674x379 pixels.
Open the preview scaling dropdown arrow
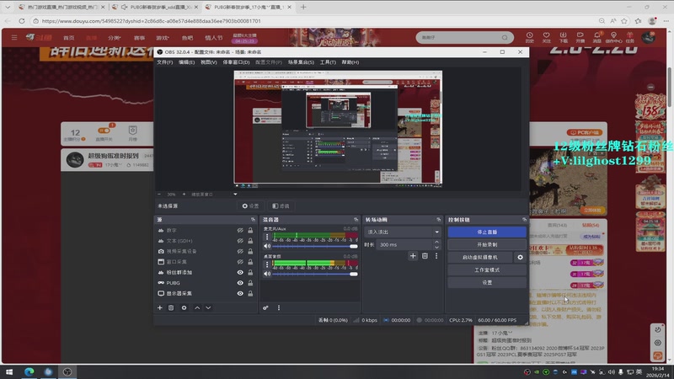[x=235, y=195]
